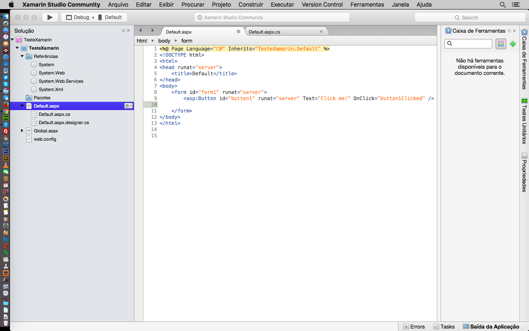Screen dimensions: 529x331
Task: Launch Photoshop from the dock
Action: 6,151
